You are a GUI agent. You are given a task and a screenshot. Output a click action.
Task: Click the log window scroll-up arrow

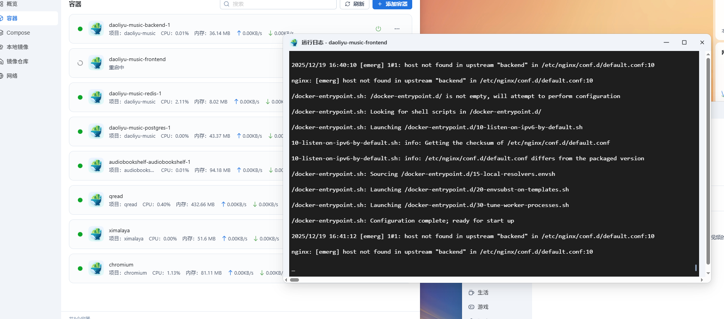tap(708, 54)
